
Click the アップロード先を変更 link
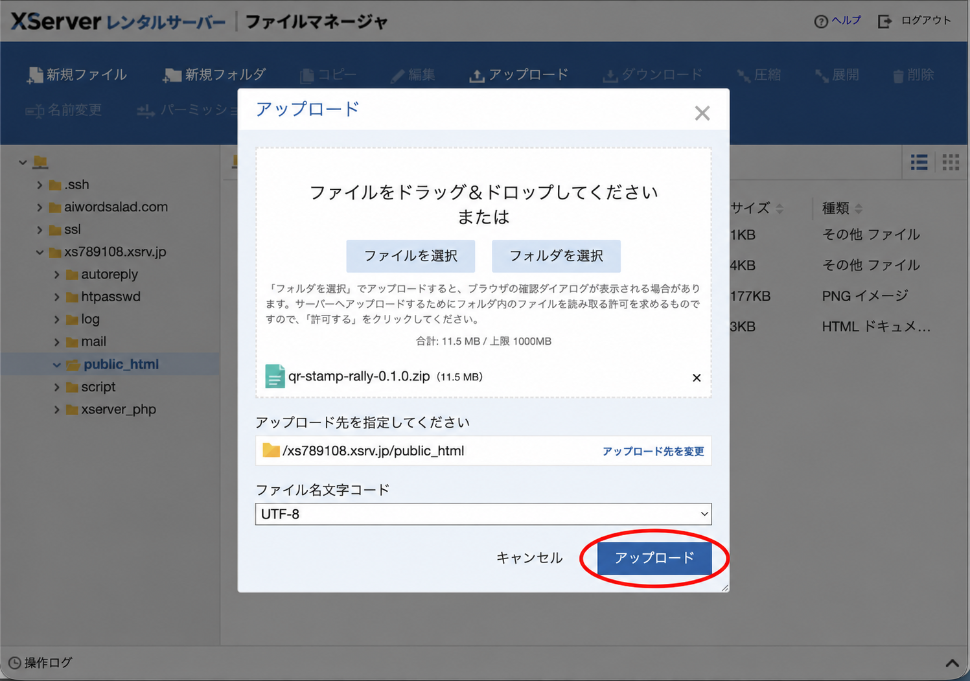653,452
